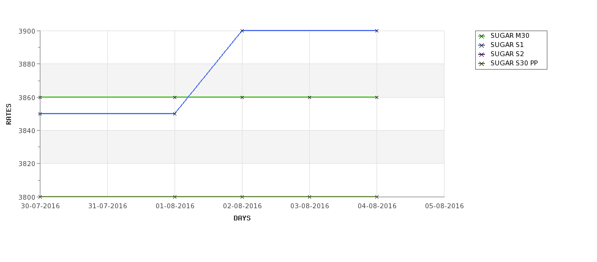597x262 pixels.
Task: Click the RATES axis title
Action: click(x=9, y=114)
